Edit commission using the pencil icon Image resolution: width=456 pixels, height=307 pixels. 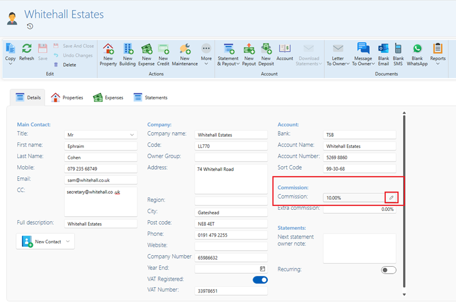[391, 198]
